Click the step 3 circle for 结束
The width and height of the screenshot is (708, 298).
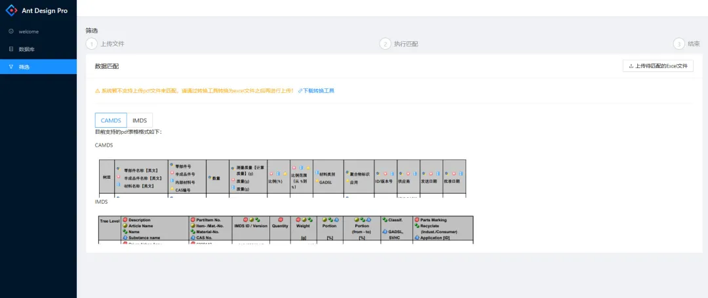[678, 44]
